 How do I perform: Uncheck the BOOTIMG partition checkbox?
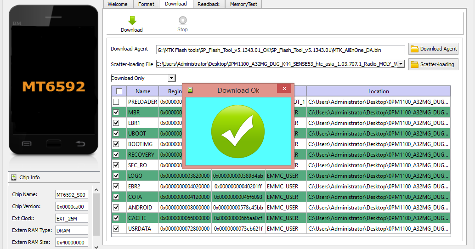[x=116, y=144]
